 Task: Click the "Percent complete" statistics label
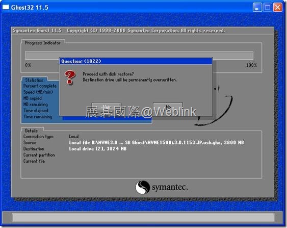[x=40, y=86]
